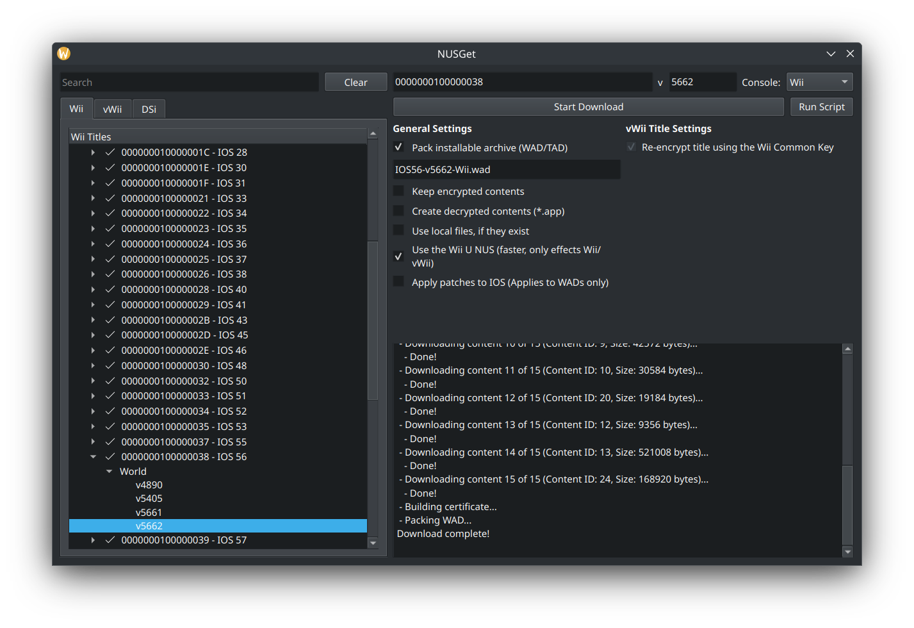914x628 pixels.
Task: Click the log output scroll-down arrow
Action: tap(847, 552)
